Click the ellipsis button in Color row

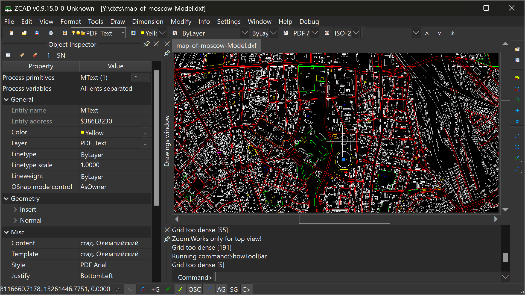[x=145, y=133]
